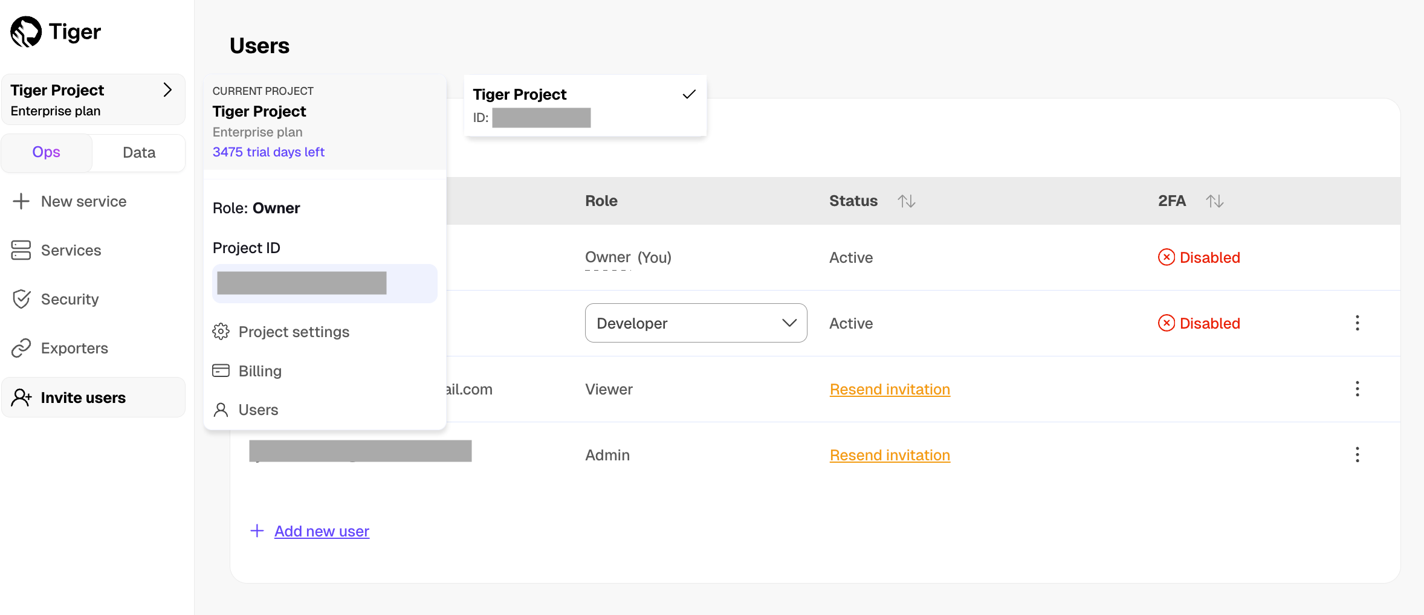Click the Security shield icon

click(21, 299)
